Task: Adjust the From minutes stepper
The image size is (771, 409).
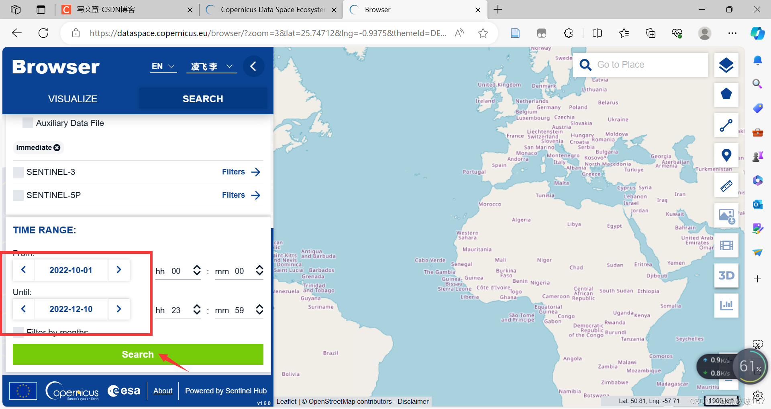Action: click(260, 271)
